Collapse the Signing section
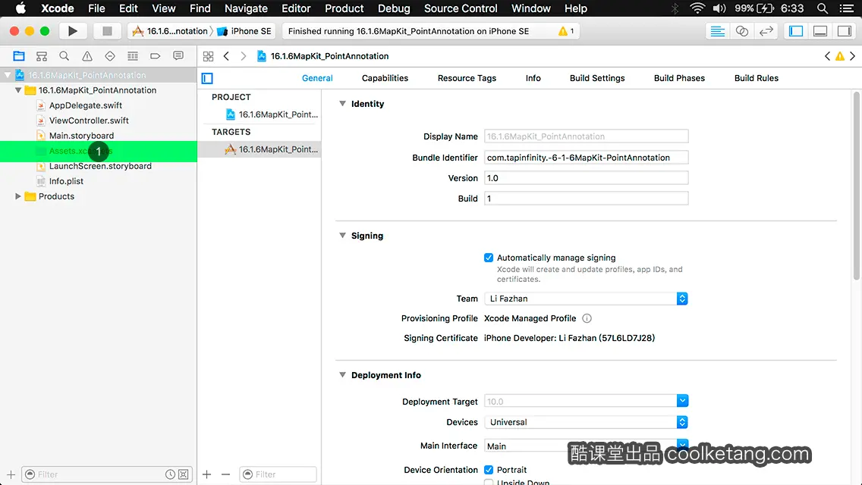The image size is (862, 485). pos(342,235)
